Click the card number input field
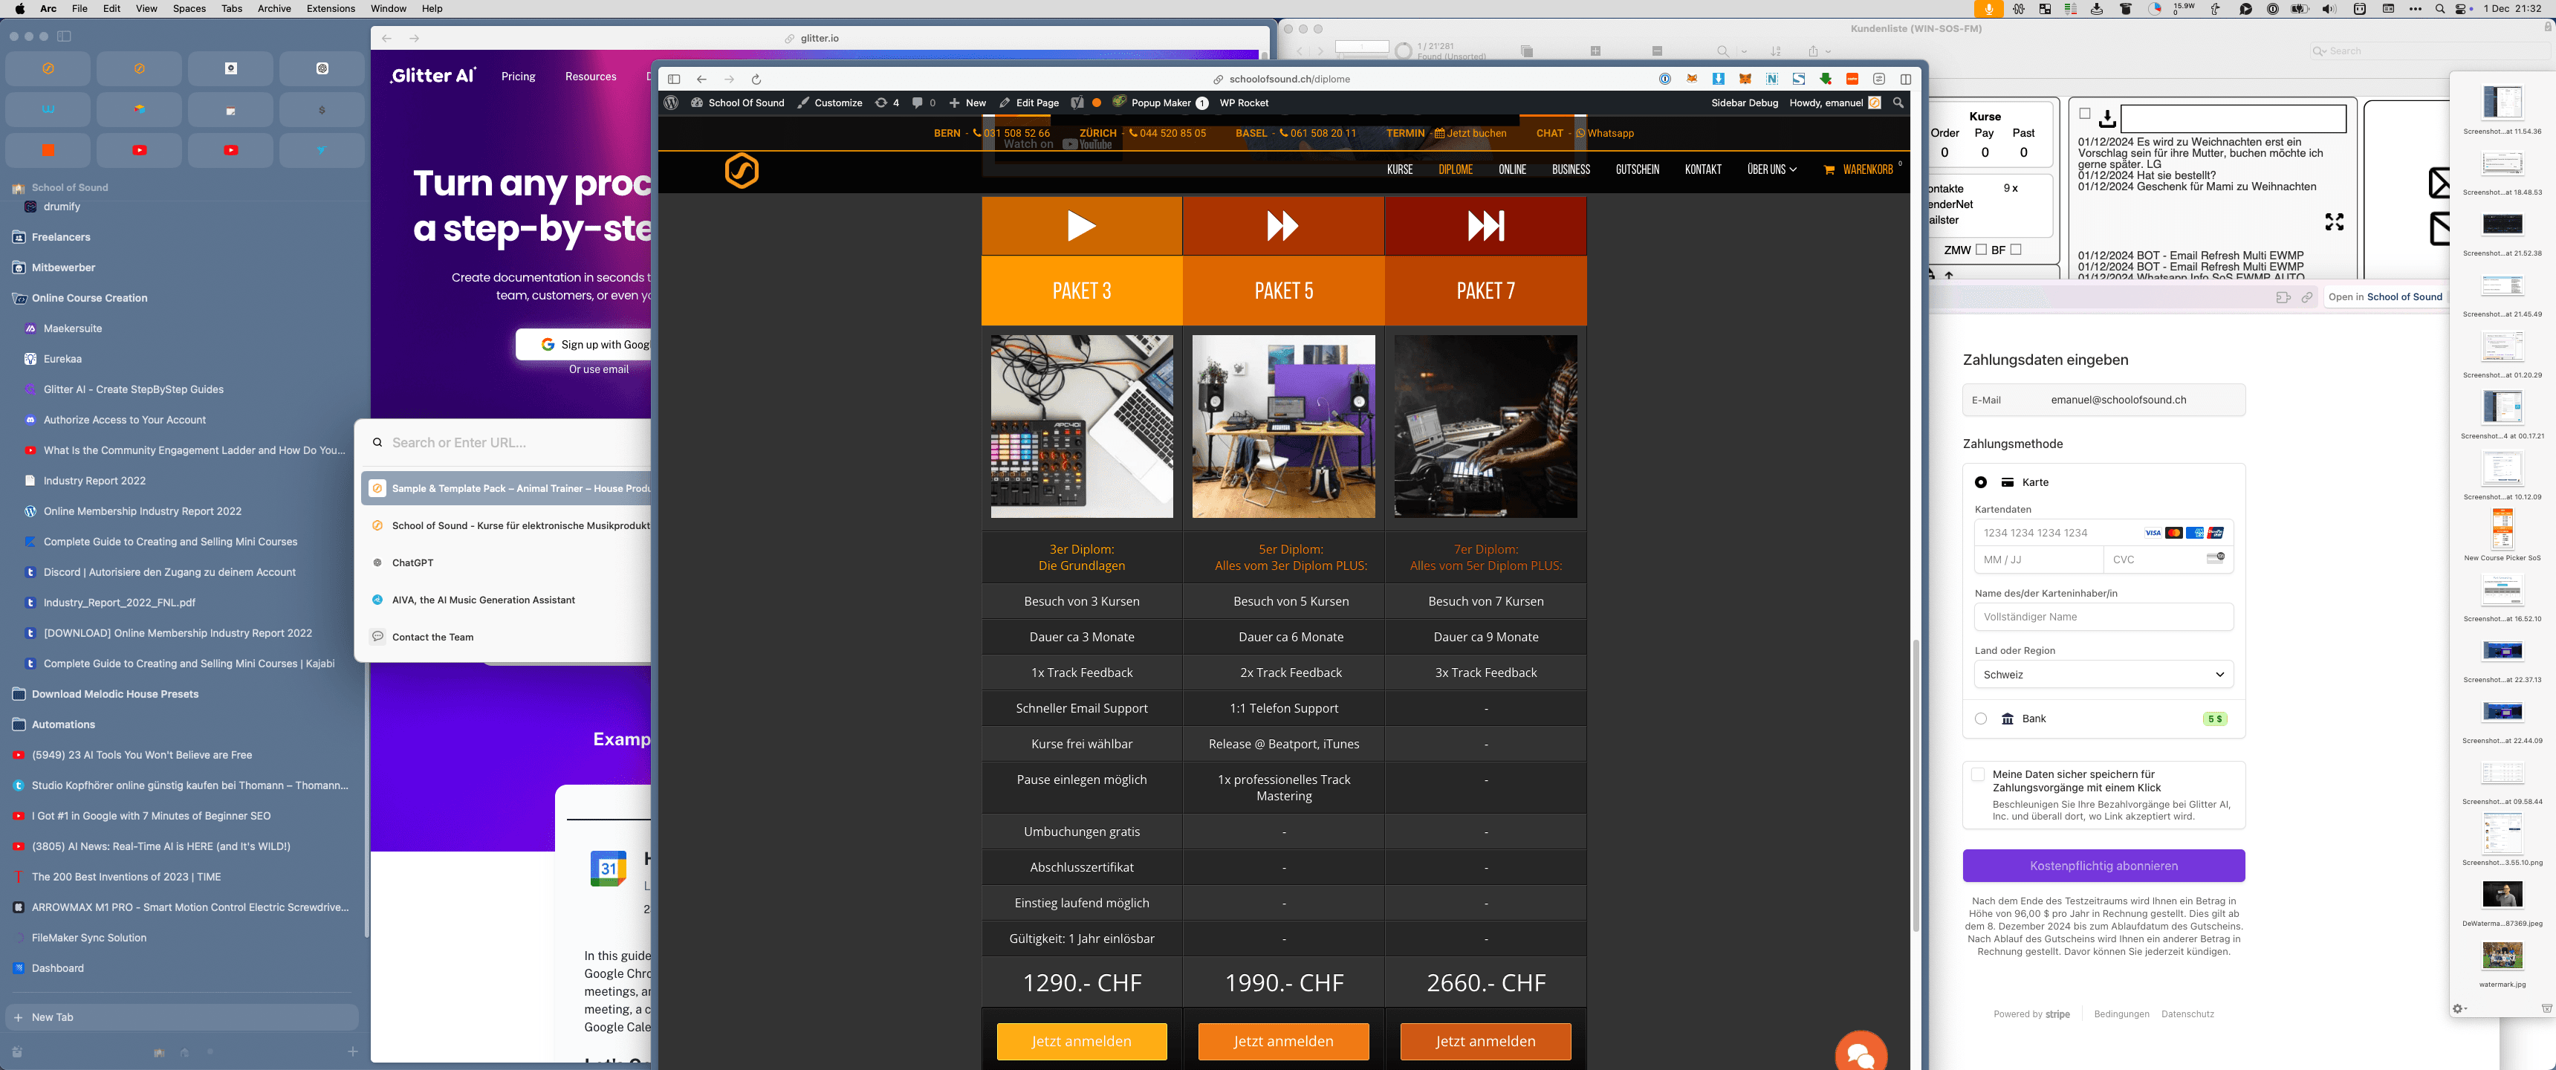This screenshot has height=1070, width=2556. tap(2103, 533)
